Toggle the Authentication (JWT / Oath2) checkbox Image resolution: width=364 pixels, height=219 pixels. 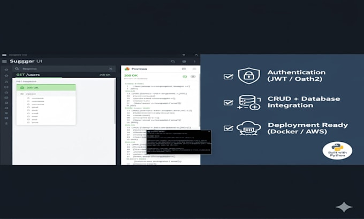229,77
